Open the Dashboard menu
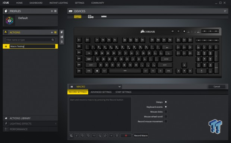The height and width of the screenshot is (143, 231). (36, 3)
